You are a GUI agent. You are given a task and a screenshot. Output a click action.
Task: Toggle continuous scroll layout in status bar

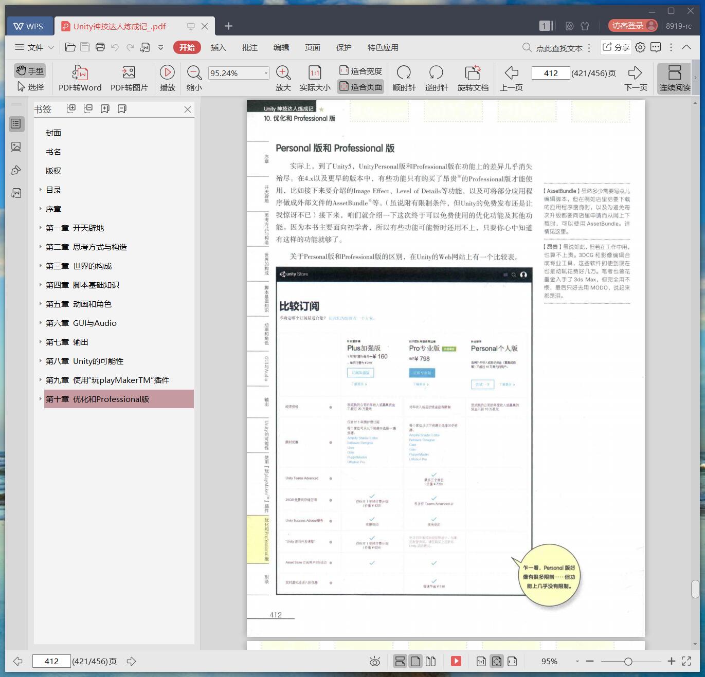pyautogui.click(x=400, y=661)
